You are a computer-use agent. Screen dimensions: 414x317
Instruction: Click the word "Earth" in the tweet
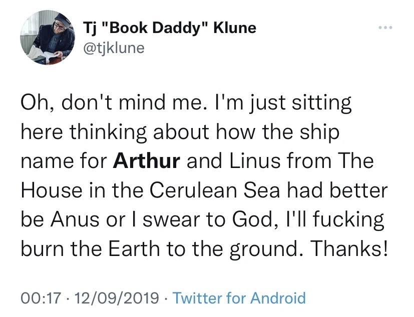pos(136,248)
